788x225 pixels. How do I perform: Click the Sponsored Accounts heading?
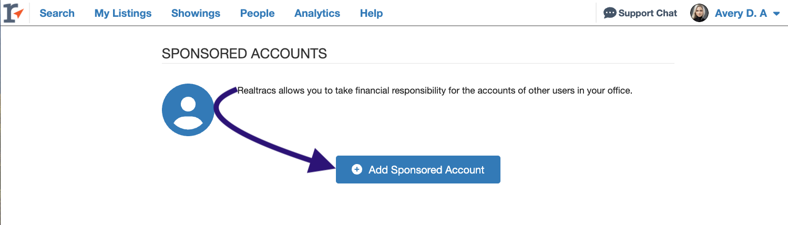[244, 54]
